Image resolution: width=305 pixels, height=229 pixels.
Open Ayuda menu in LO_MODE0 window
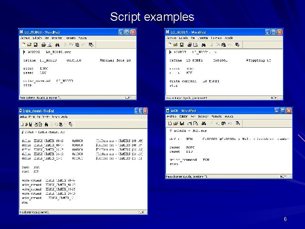coord(83,38)
